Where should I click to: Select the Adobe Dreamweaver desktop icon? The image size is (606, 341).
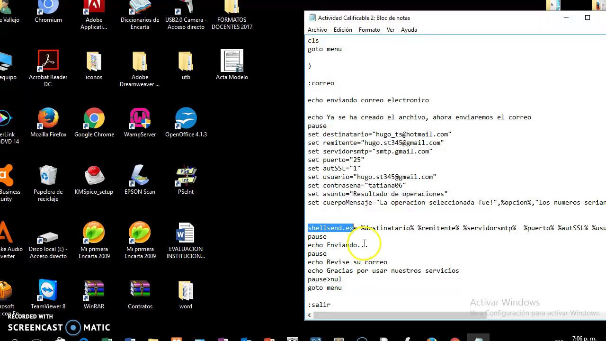(140, 69)
